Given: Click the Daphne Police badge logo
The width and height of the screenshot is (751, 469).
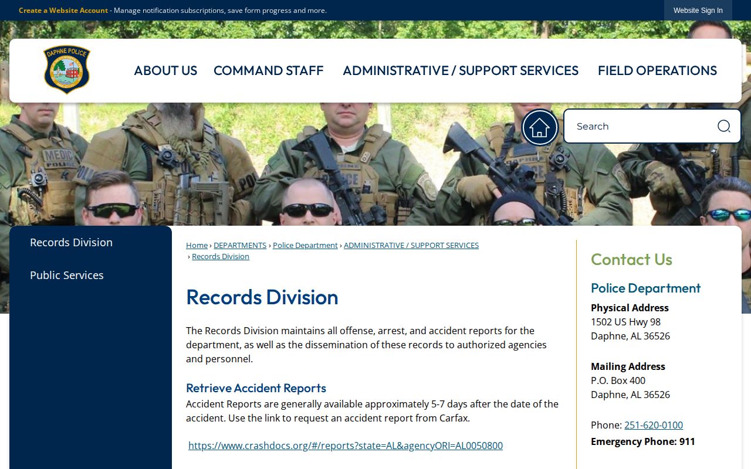Looking at the screenshot, I should point(67,70).
